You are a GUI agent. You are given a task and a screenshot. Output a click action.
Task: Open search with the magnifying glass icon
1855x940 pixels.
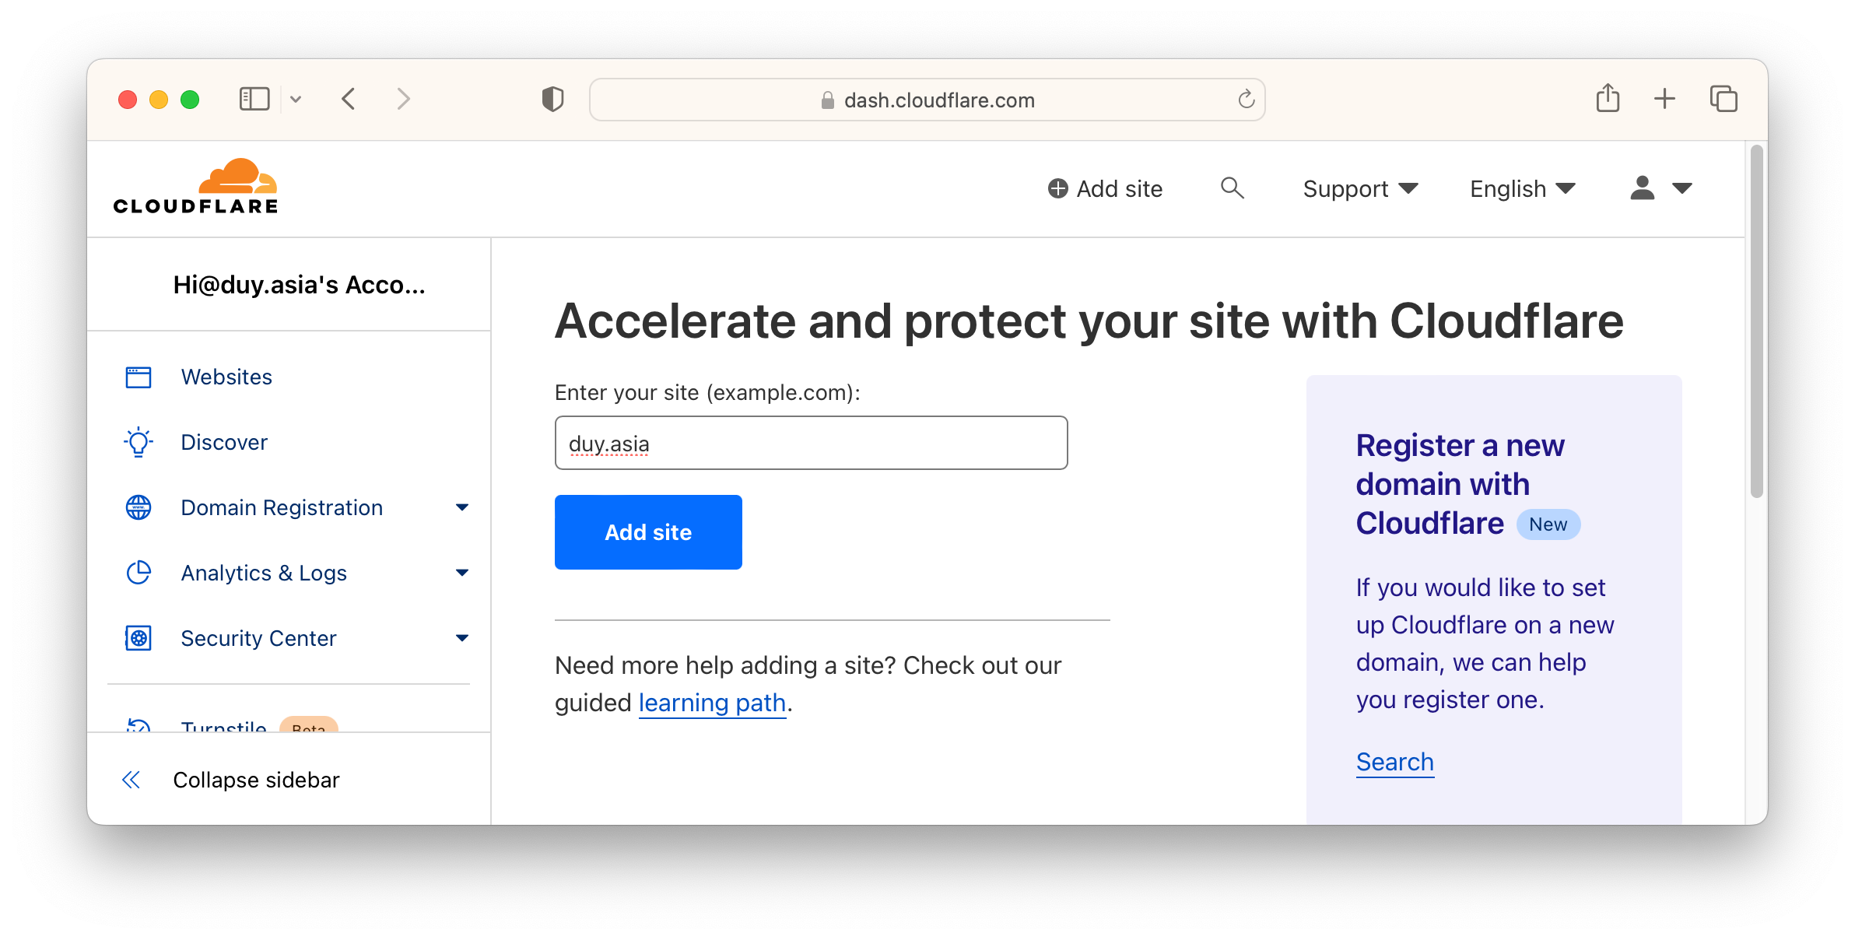click(1232, 188)
